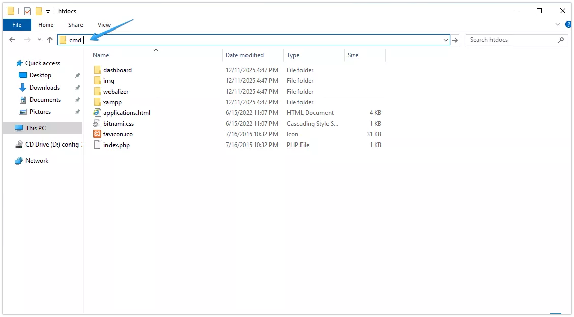
Task: Click the Help question mark icon
Action: tap(569, 24)
